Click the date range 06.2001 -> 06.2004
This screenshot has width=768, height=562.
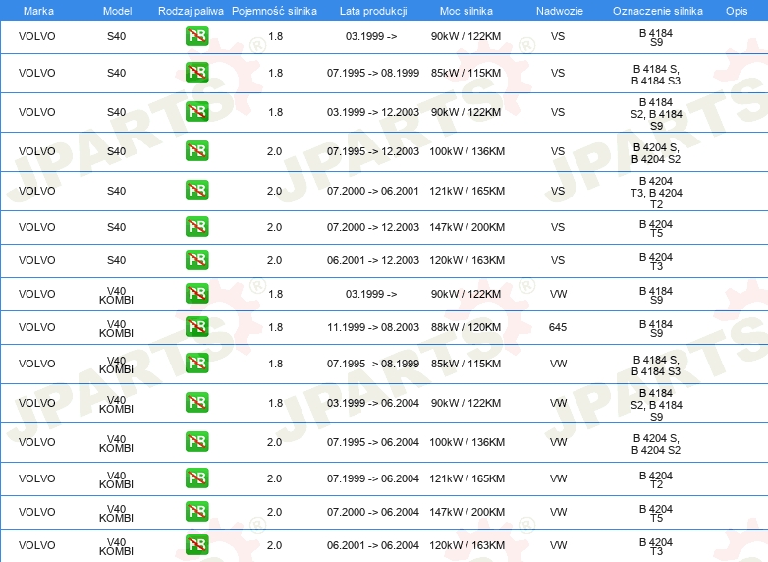point(373,545)
